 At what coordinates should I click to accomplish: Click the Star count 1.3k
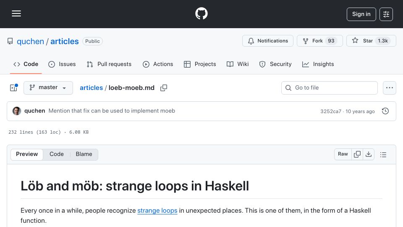383,41
